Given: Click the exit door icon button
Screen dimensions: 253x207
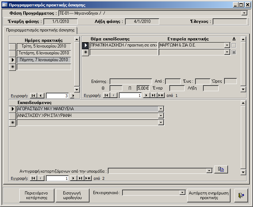Looking at the screenshot, I should (239, 195).
